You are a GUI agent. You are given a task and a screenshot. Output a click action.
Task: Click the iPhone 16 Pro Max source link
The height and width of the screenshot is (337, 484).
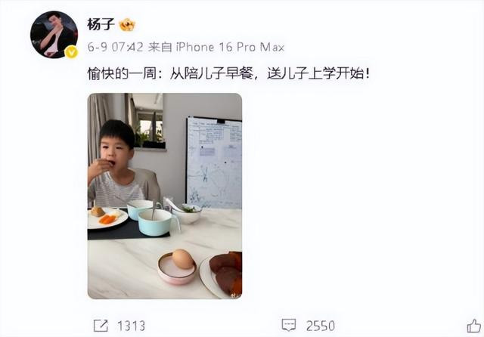click(230, 47)
